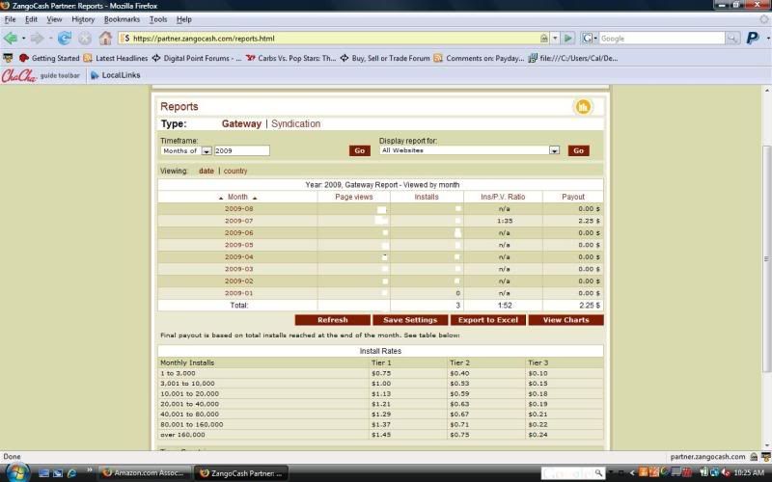
Task: Open the Help menu
Action: coord(183,19)
